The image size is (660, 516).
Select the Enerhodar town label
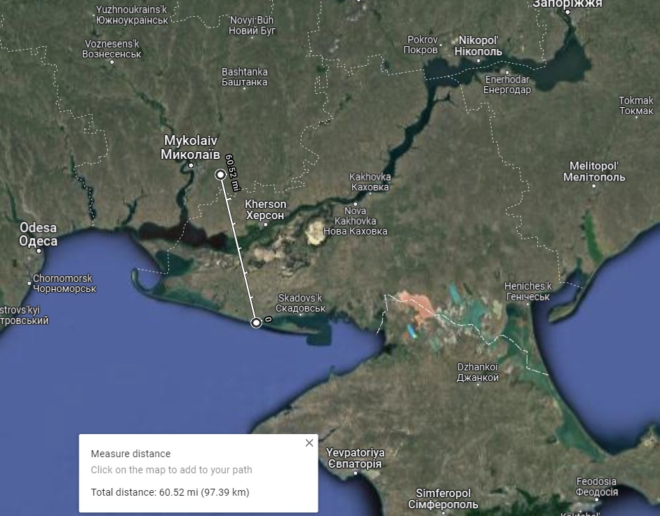(x=508, y=85)
